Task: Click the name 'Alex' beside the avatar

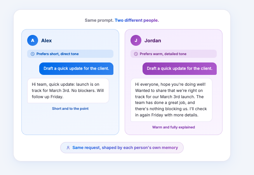Action: [47, 40]
